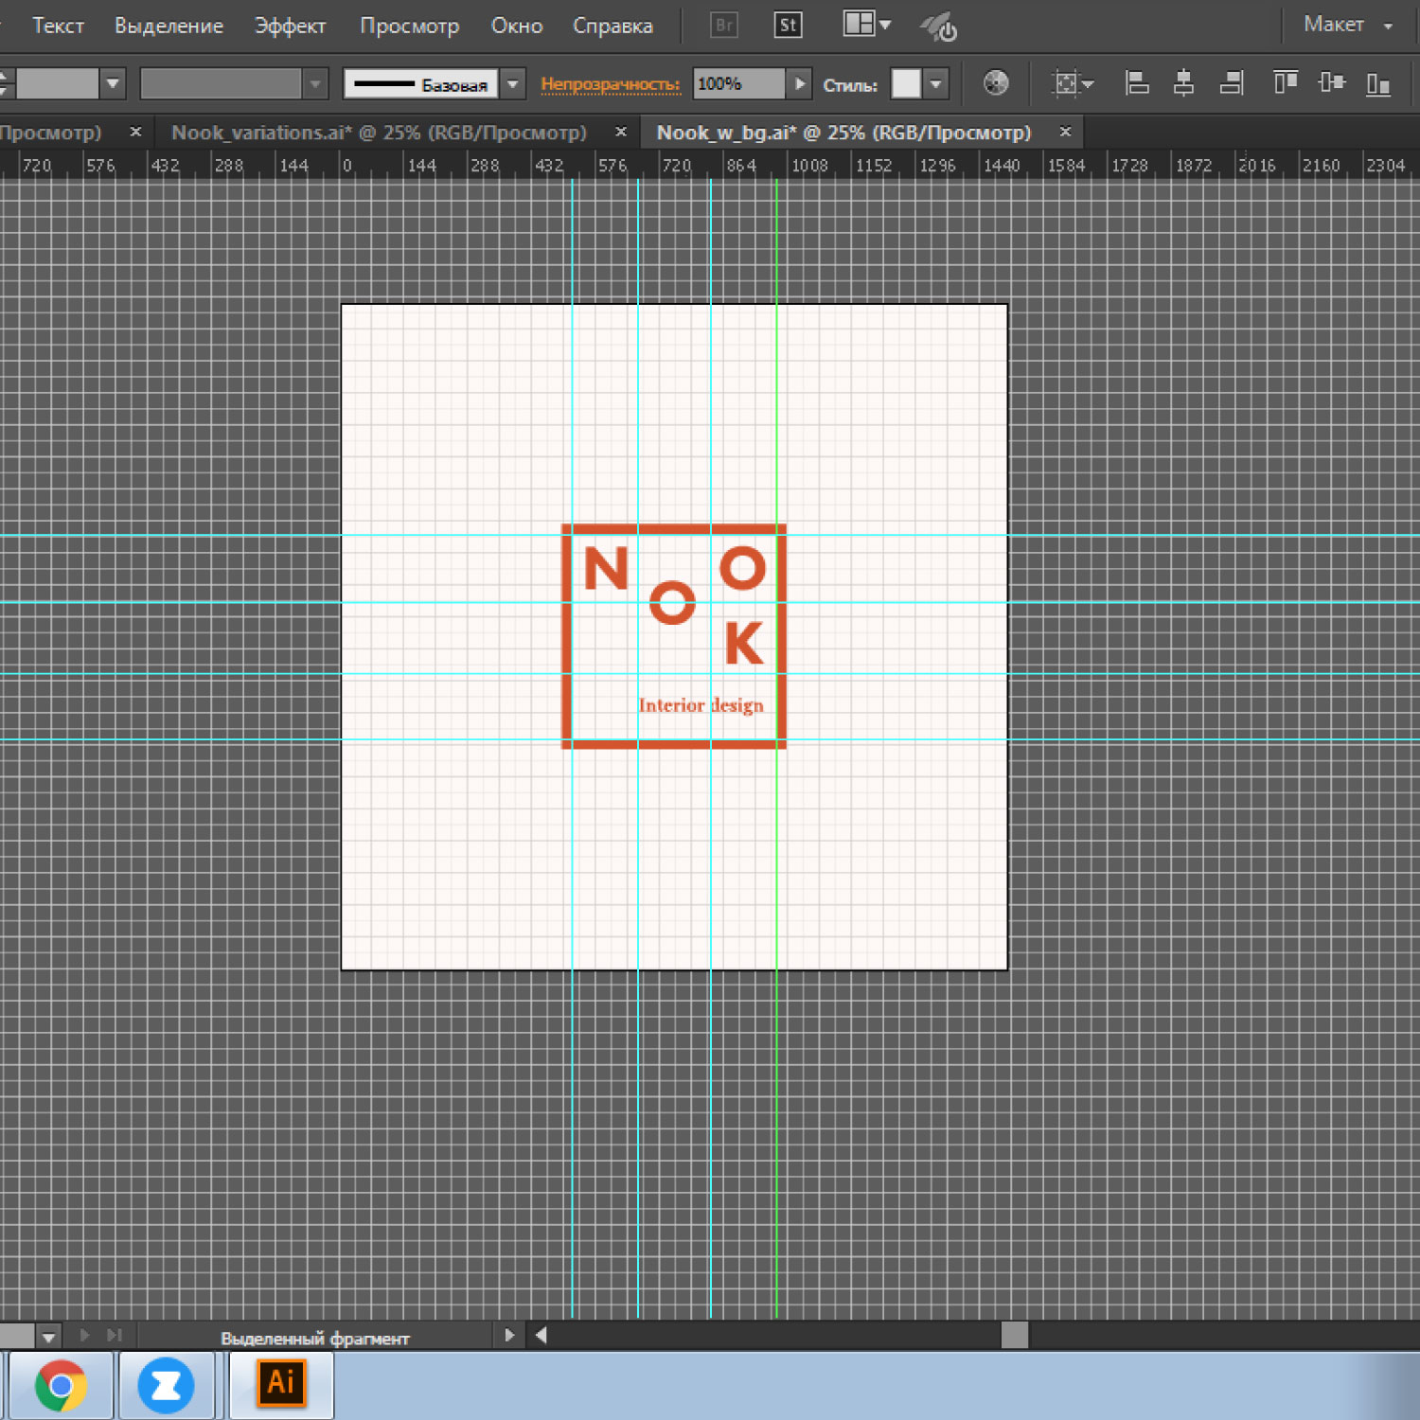
Task: Switch to Nook_variations.ai document tab
Action: pos(379,133)
